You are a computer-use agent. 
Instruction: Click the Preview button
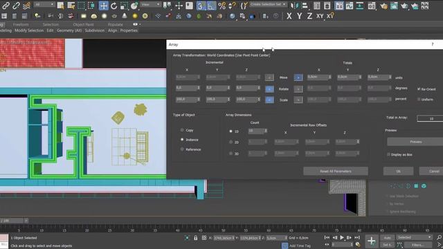click(415, 142)
